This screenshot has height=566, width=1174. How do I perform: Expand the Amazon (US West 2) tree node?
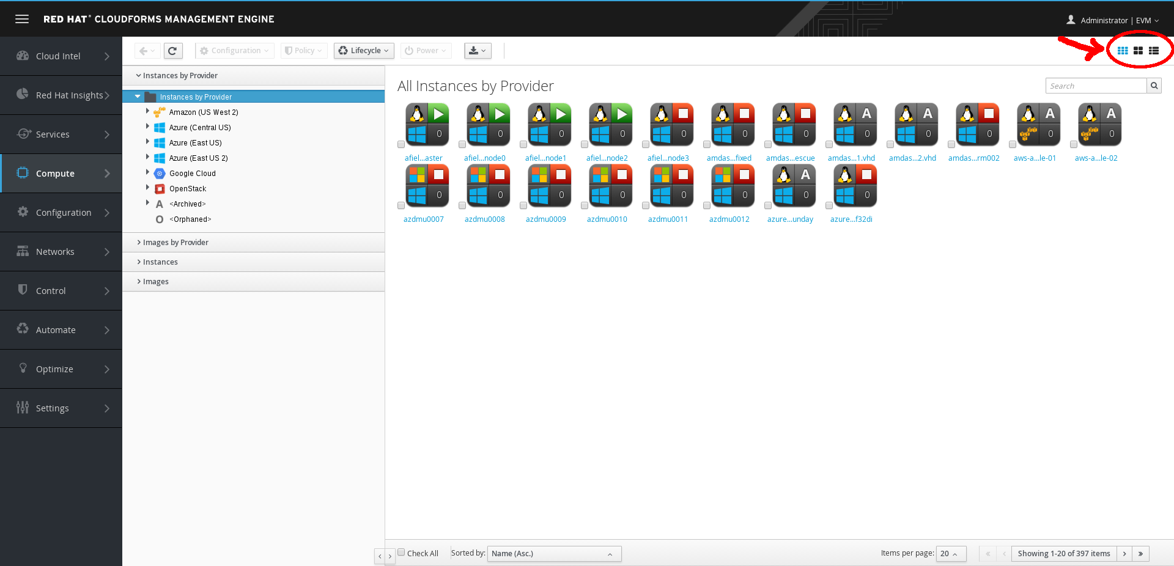pyautogui.click(x=147, y=111)
